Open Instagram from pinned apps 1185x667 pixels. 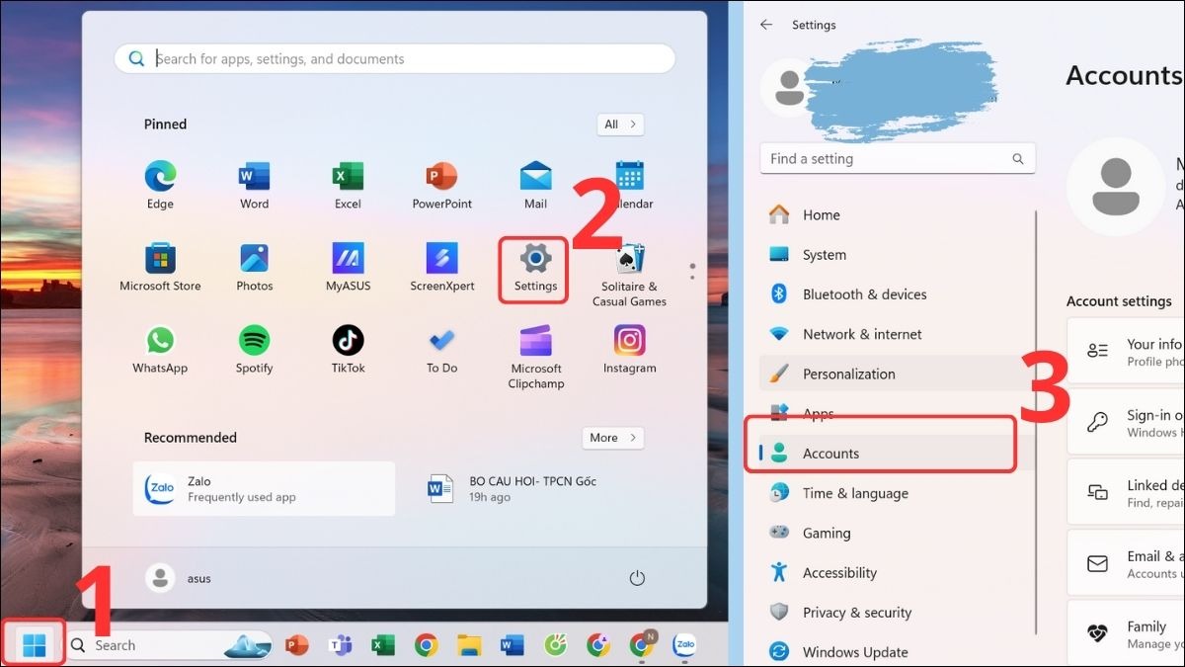pos(629,349)
